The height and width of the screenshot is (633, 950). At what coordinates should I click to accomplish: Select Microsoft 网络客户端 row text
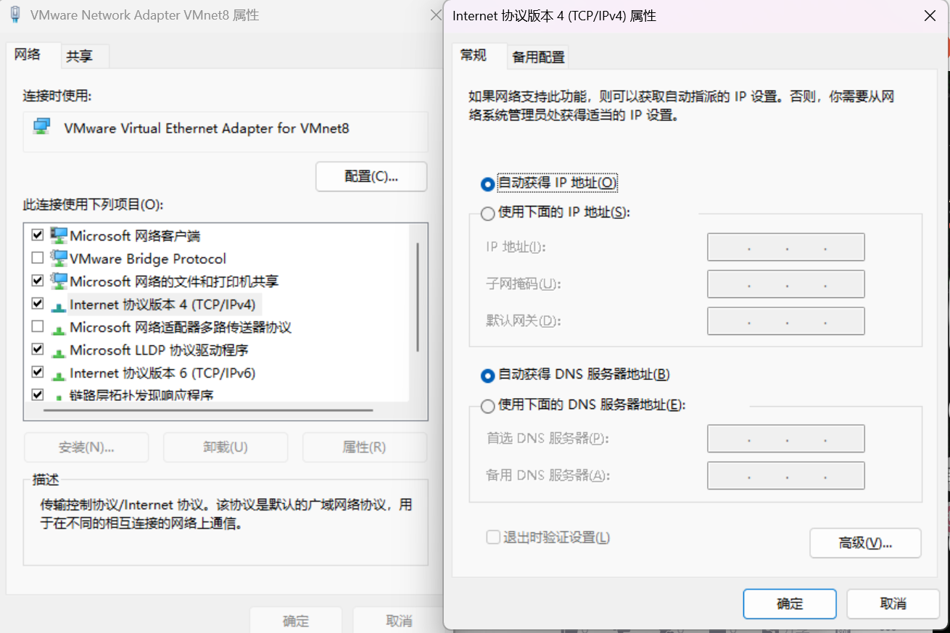(135, 236)
